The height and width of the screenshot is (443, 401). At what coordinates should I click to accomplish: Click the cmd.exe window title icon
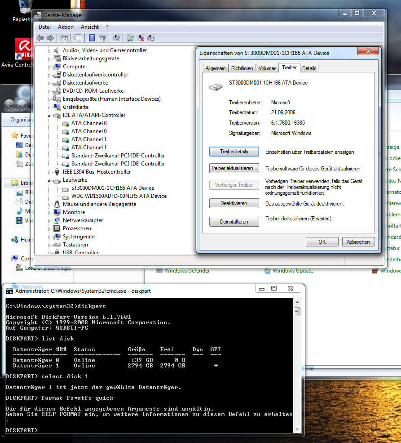coord(9,291)
